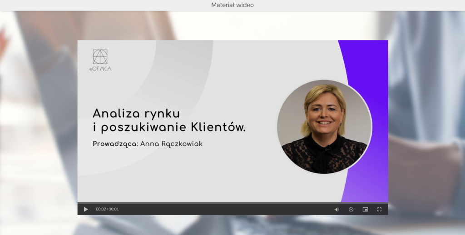Click the 'Materiał wideo' header title
Viewport: 465px width, 235px height.
(x=232, y=5)
